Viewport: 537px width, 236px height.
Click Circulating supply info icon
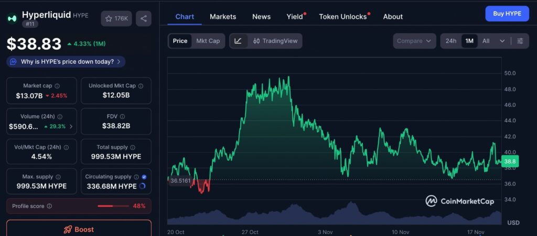[x=136, y=177]
